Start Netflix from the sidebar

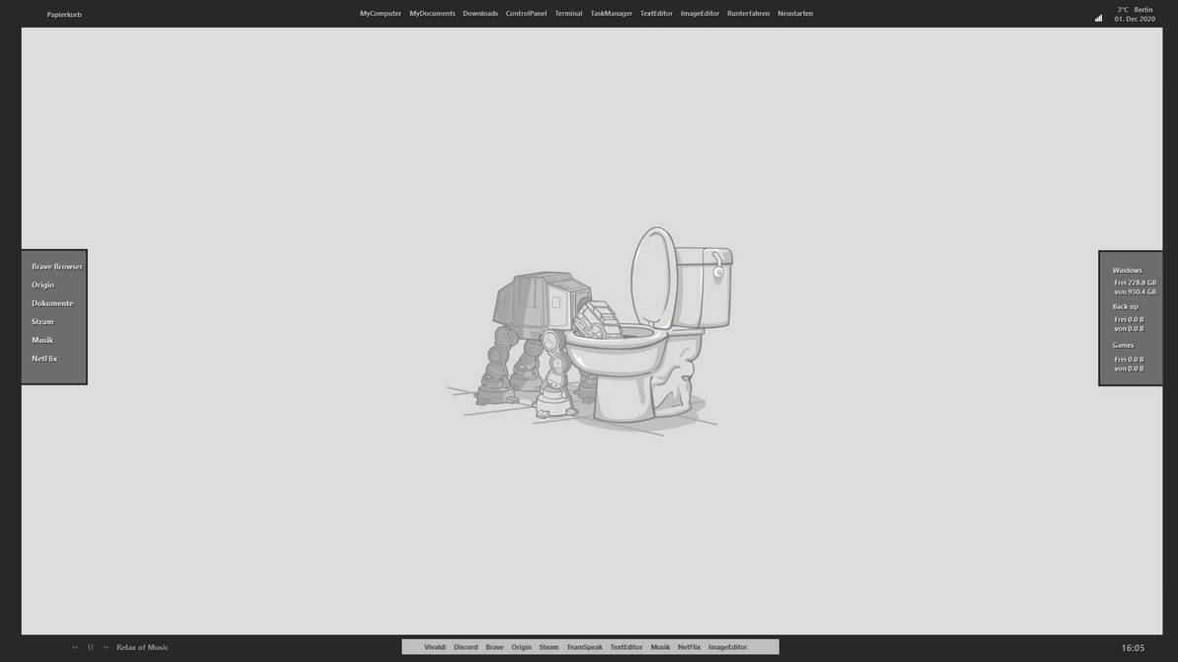tap(44, 357)
